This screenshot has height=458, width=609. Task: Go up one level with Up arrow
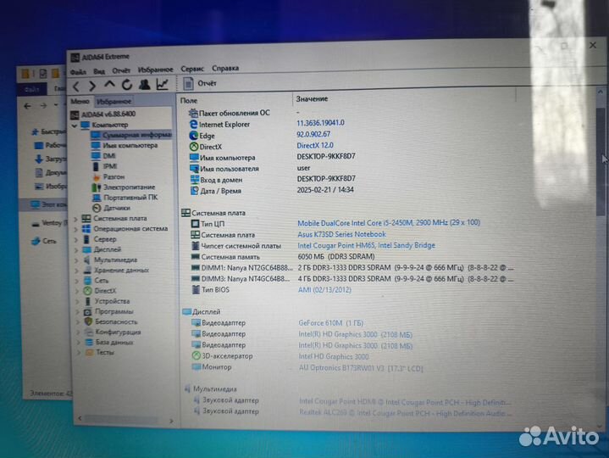coord(110,85)
